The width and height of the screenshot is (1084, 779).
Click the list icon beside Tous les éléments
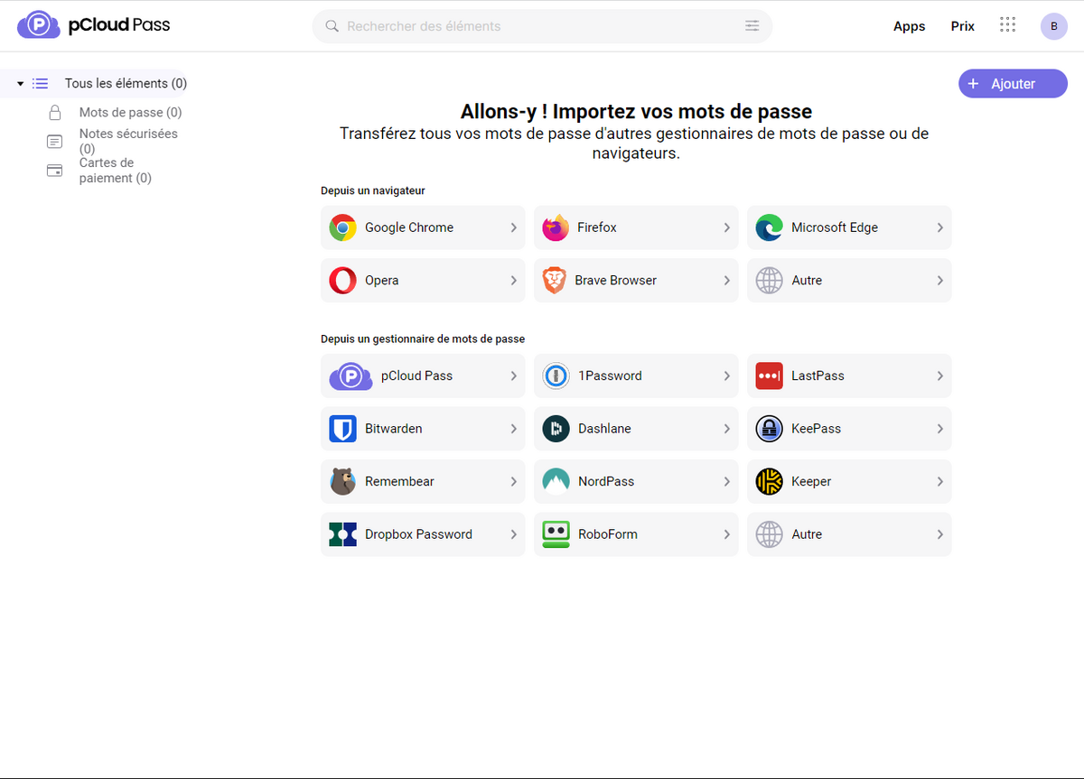click(x=41, y=83)
